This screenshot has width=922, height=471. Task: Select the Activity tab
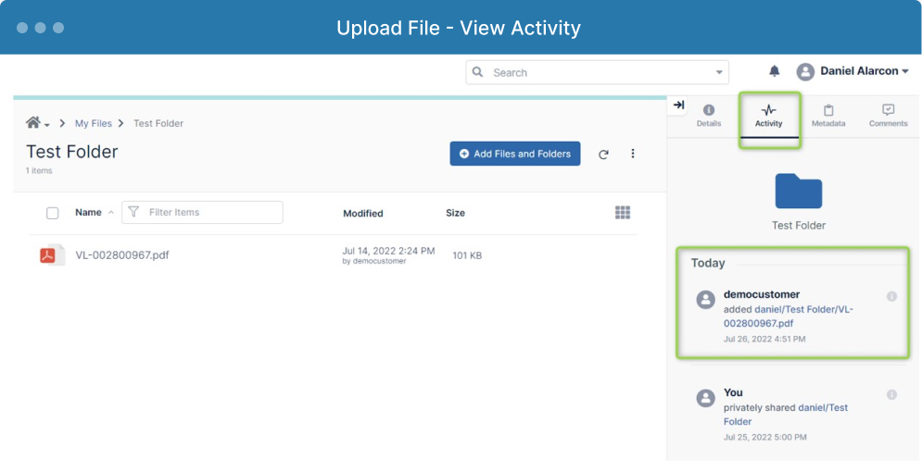tap(768, 116)
